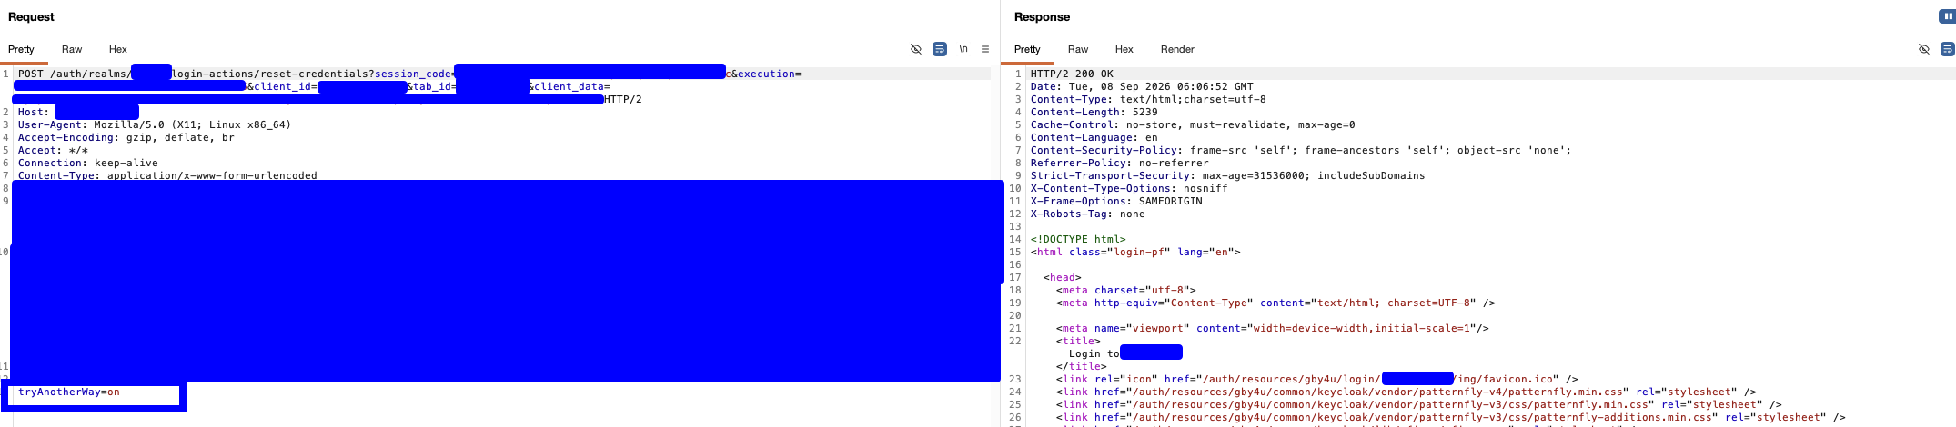This screenshot has width=1956, height=427.
Task: Click HTTP/2 200 OK status line
Action: click(1072, 74)
